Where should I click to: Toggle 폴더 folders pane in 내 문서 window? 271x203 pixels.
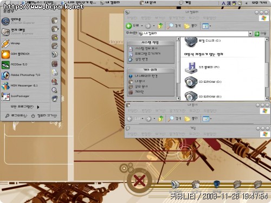(191, 119)
